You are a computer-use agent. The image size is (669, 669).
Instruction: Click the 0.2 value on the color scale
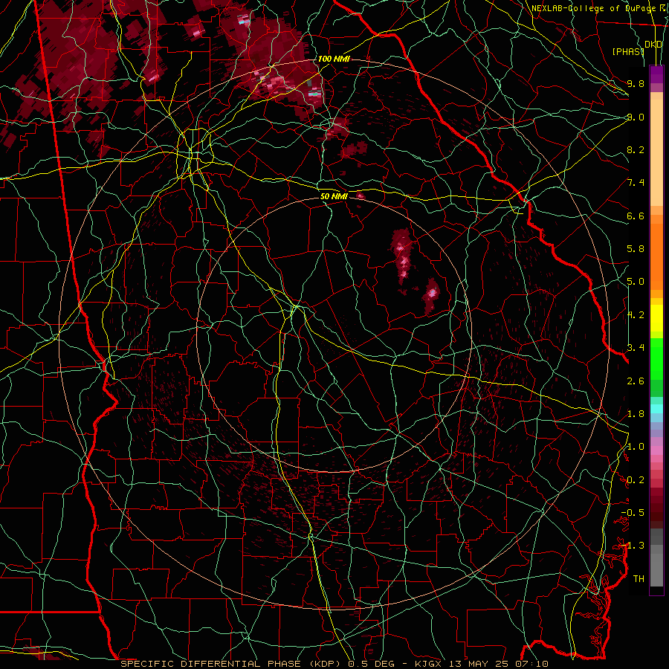(636, 480)
